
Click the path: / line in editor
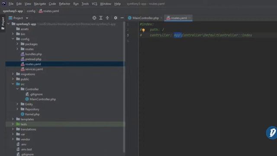[x=157, y=30]
